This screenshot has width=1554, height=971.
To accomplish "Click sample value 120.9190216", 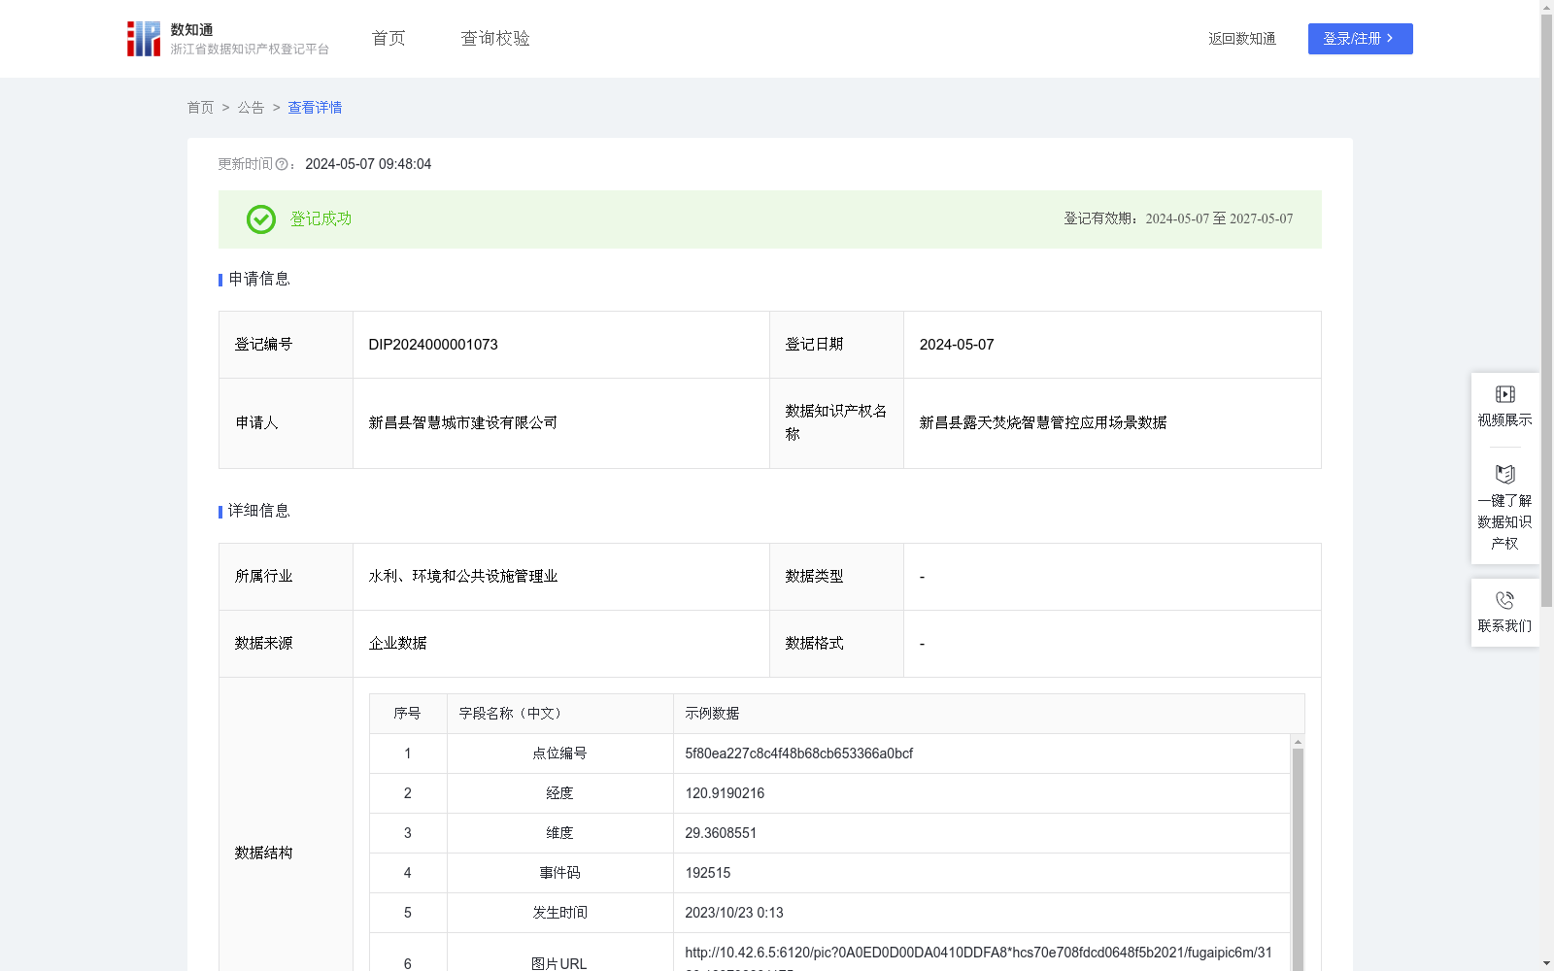I will (725, 793).
